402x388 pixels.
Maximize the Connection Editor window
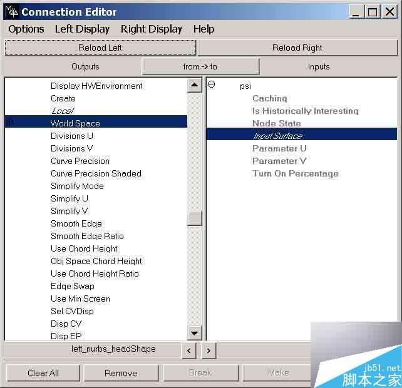click(373, 12)
